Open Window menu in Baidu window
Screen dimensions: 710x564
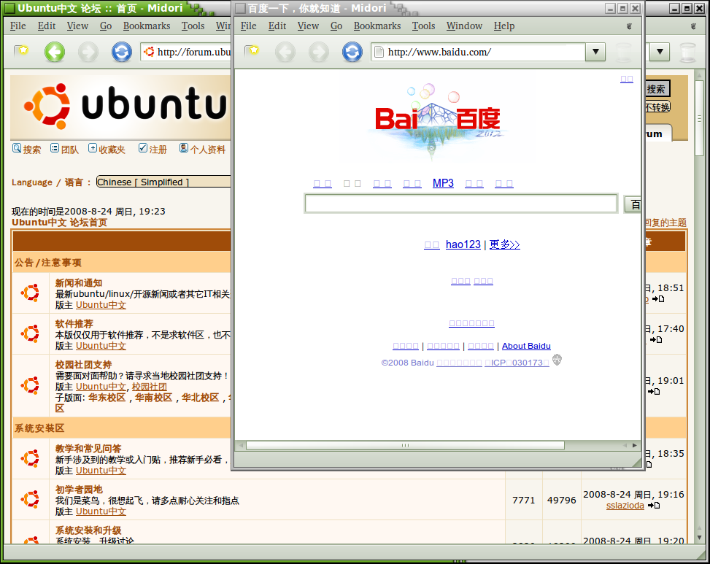tap(464, 26)
